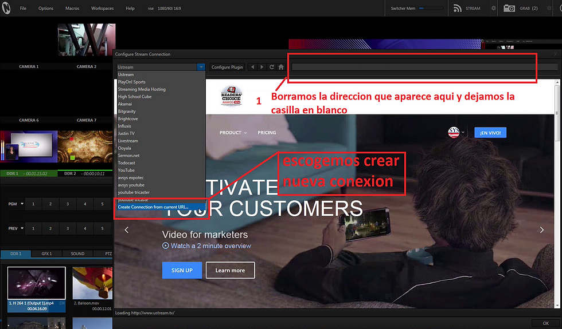Click the Learn more button
562x329 pixels.
(x=230, y=270)
